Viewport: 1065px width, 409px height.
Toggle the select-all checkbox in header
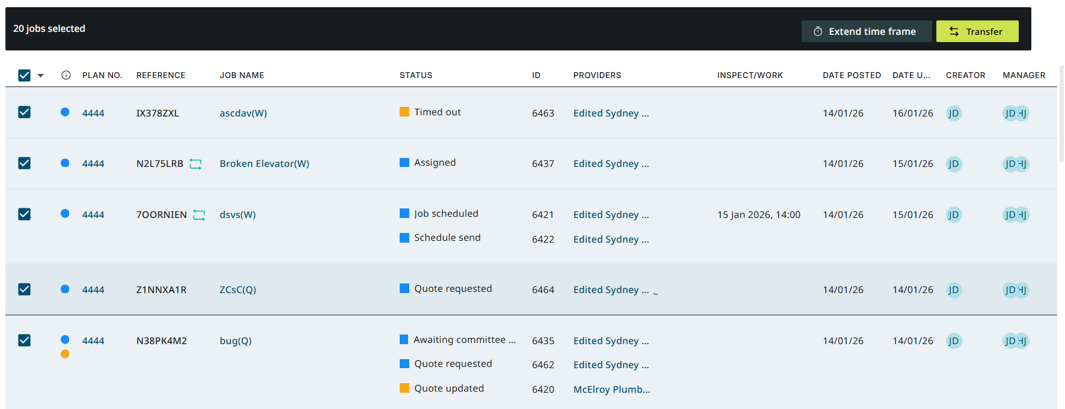24,75
